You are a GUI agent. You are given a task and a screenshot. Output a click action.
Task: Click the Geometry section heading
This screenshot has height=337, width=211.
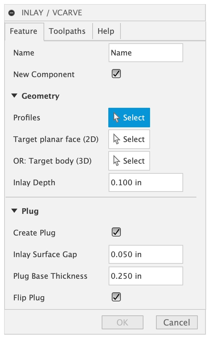coord(40,96)
